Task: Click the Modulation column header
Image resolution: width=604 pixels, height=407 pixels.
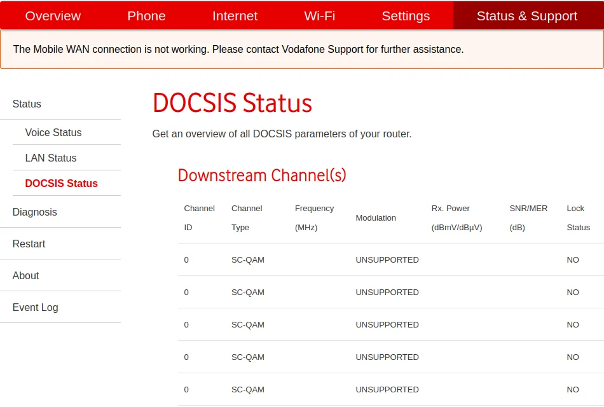Action: [376, 217]
